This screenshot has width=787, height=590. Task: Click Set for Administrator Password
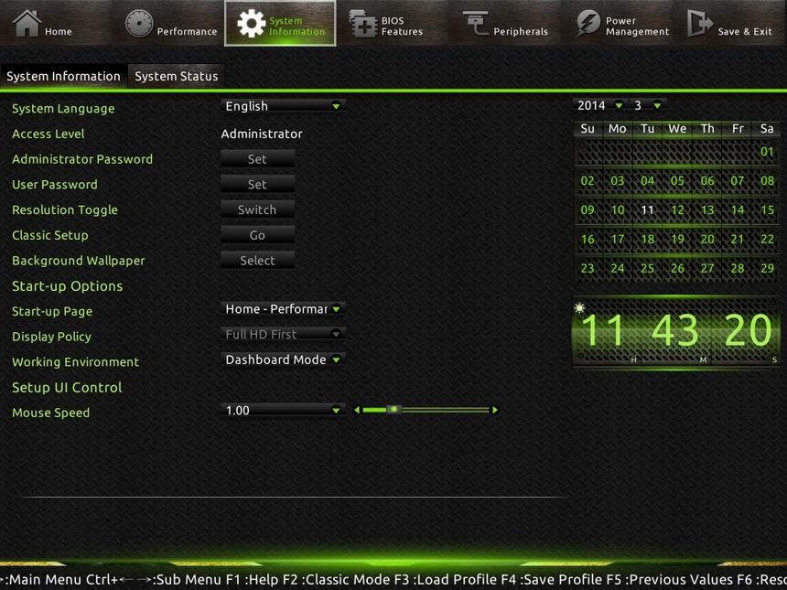tap(256, 158)
